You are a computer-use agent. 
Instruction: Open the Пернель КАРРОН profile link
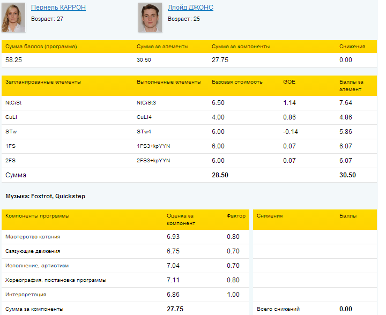pos(58,7)
